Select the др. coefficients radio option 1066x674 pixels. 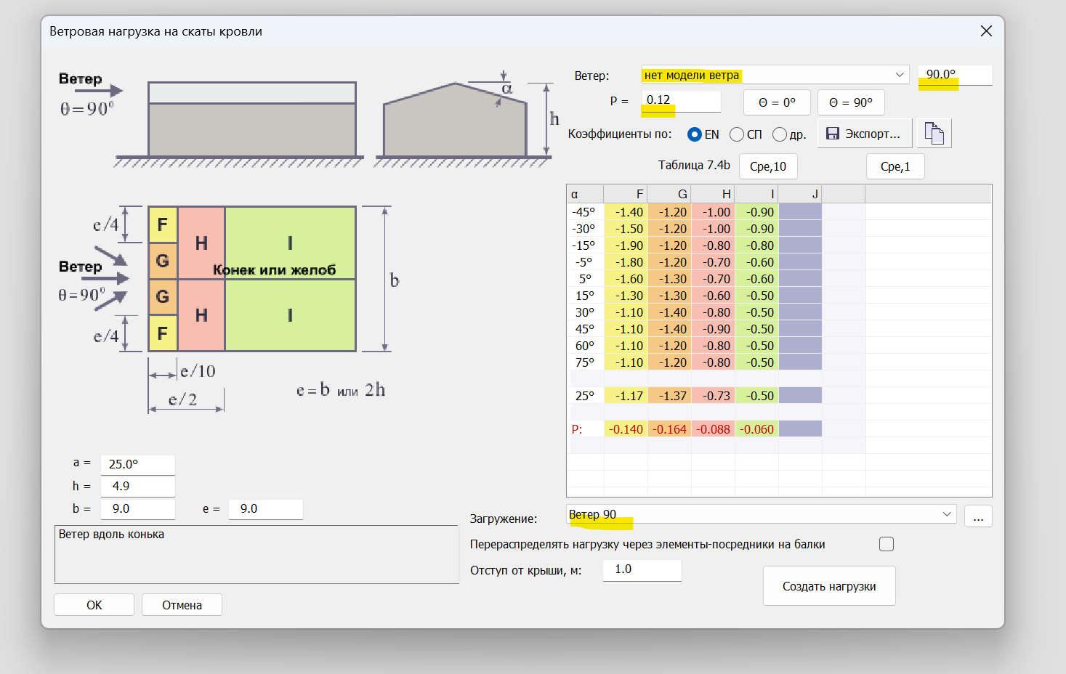pos(780,134)
